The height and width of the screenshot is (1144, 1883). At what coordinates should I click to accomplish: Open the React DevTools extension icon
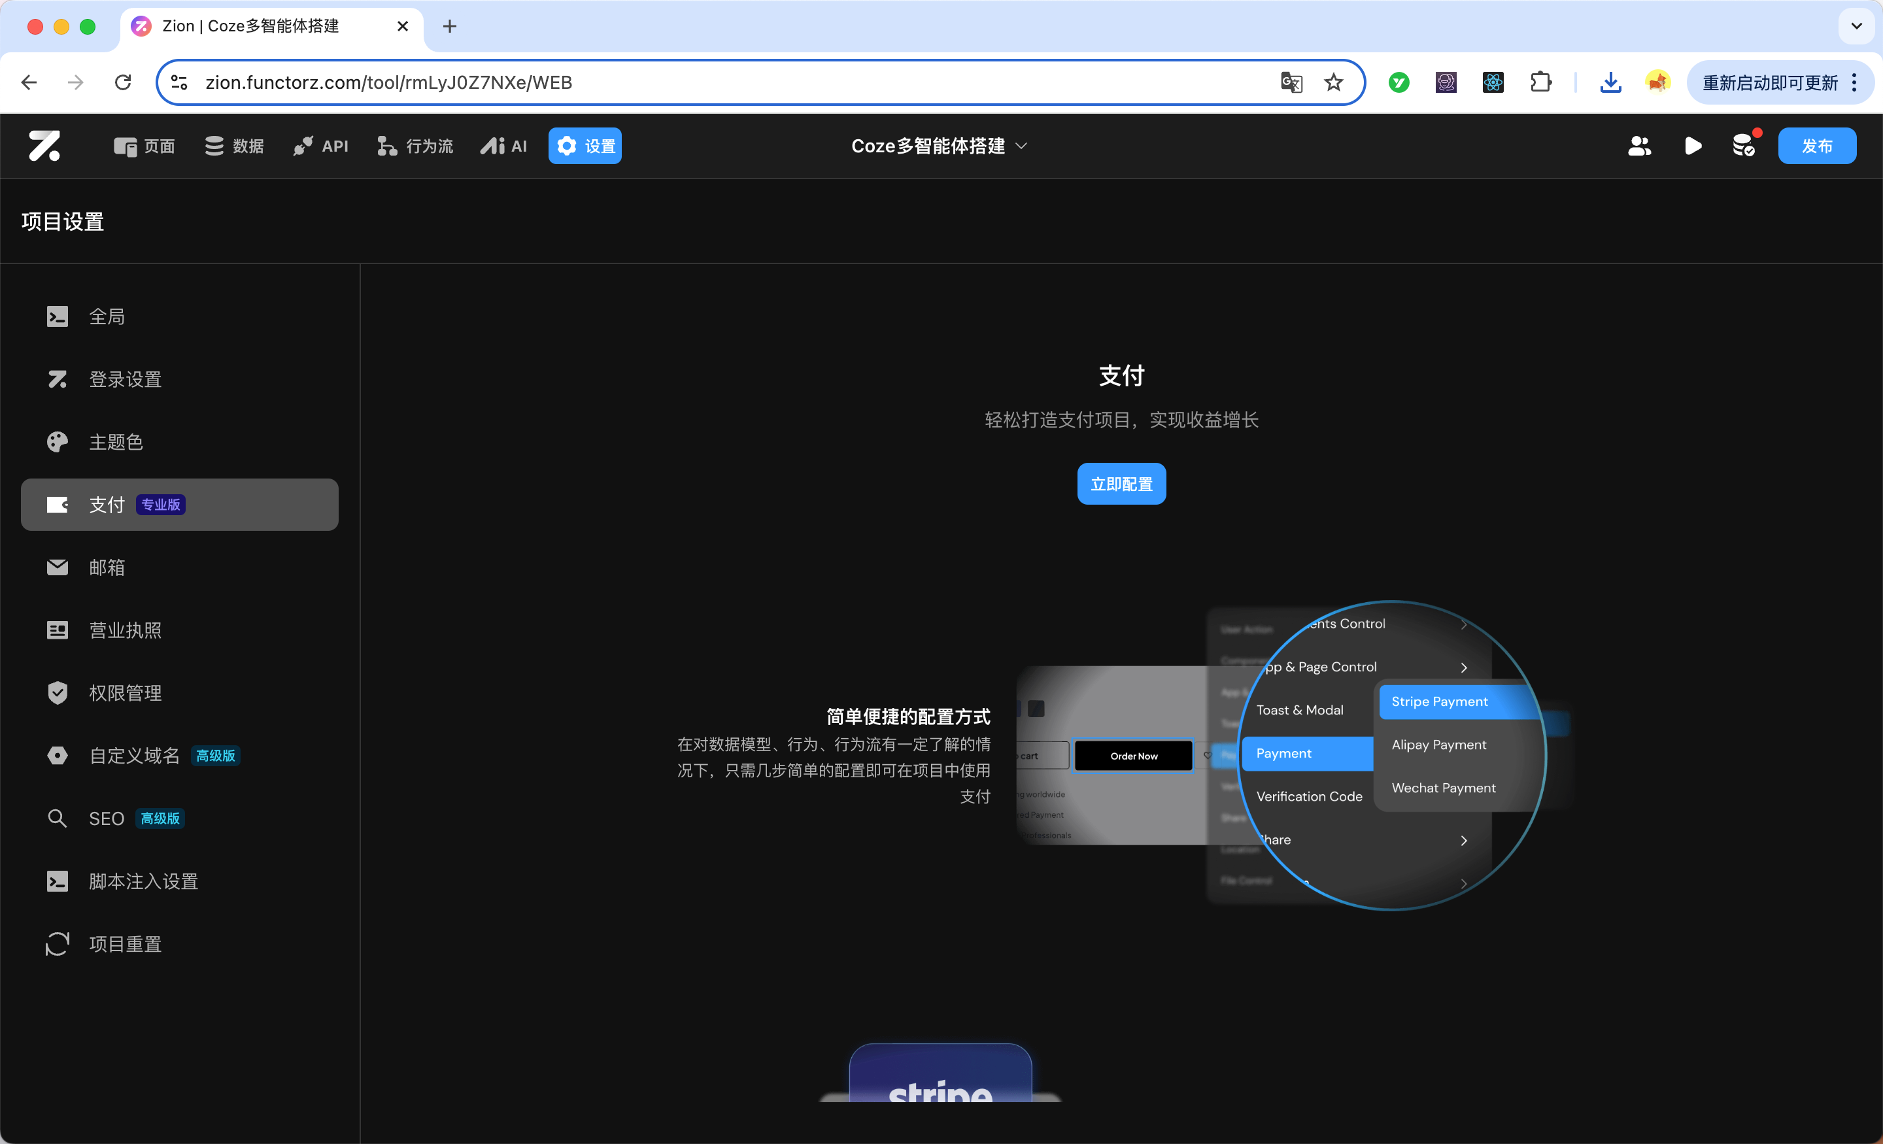(x=1493, y=82)
